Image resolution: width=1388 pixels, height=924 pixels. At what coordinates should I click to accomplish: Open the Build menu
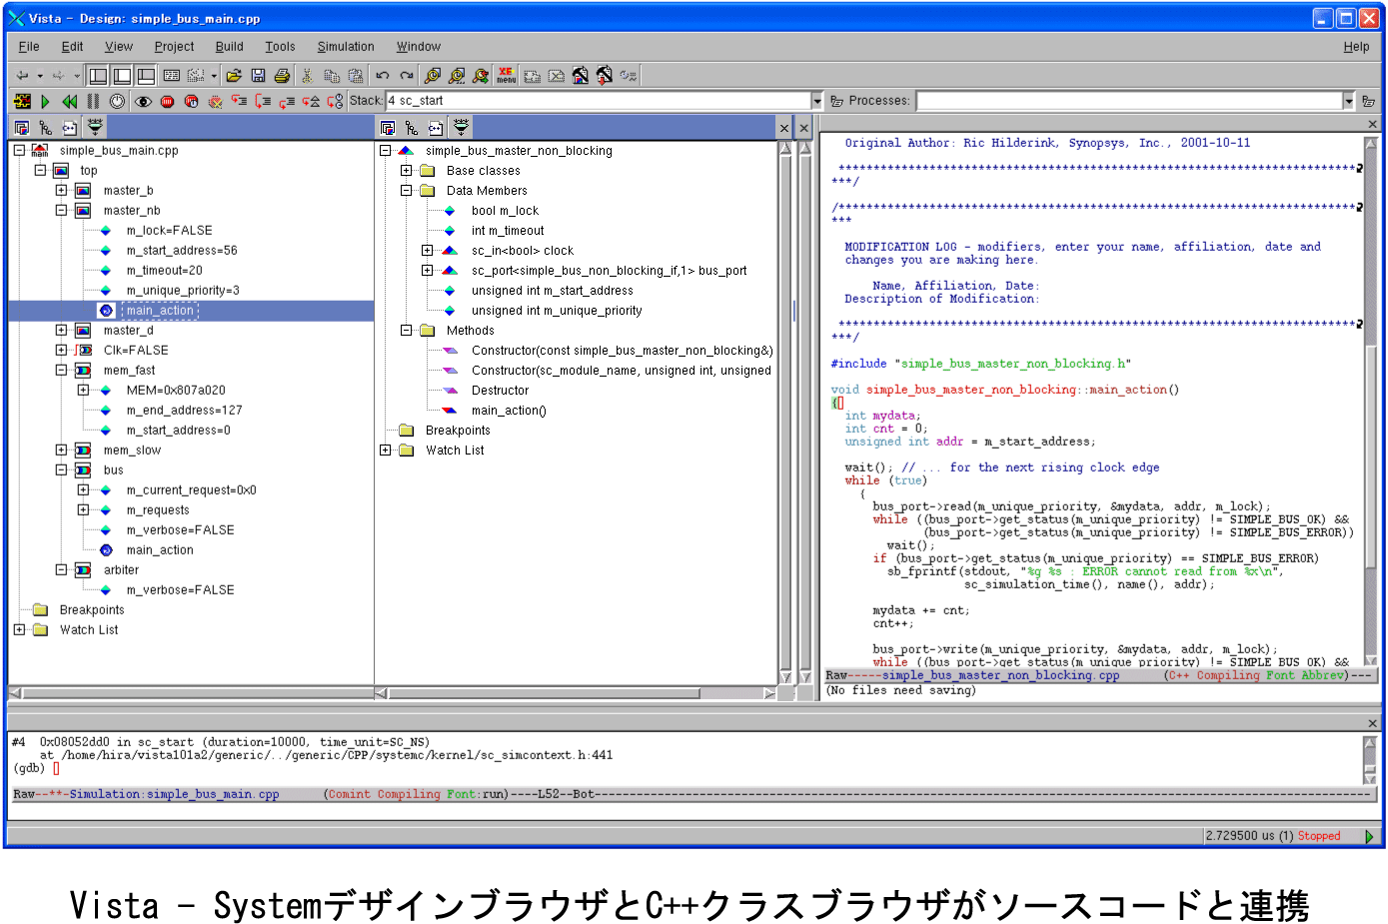[x=229, y=47]
